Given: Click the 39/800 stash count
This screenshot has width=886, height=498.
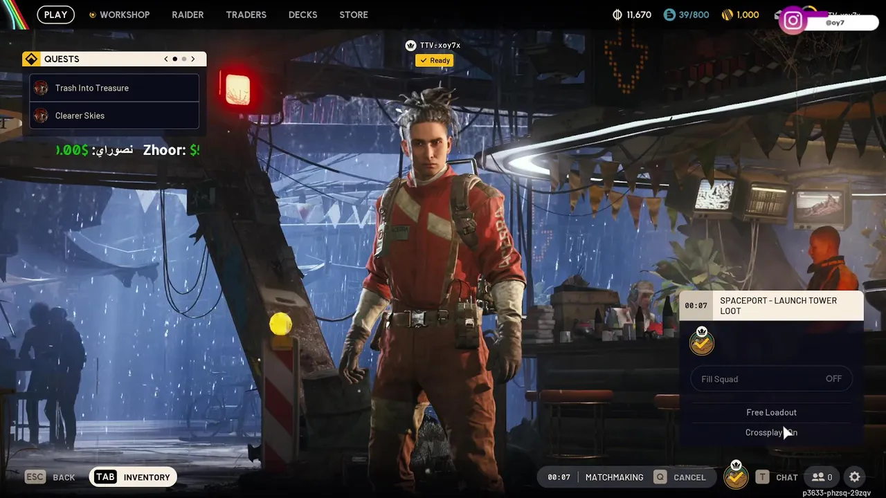Looking at the screenshot, I should pyautogui.click(x=694, y=15).
